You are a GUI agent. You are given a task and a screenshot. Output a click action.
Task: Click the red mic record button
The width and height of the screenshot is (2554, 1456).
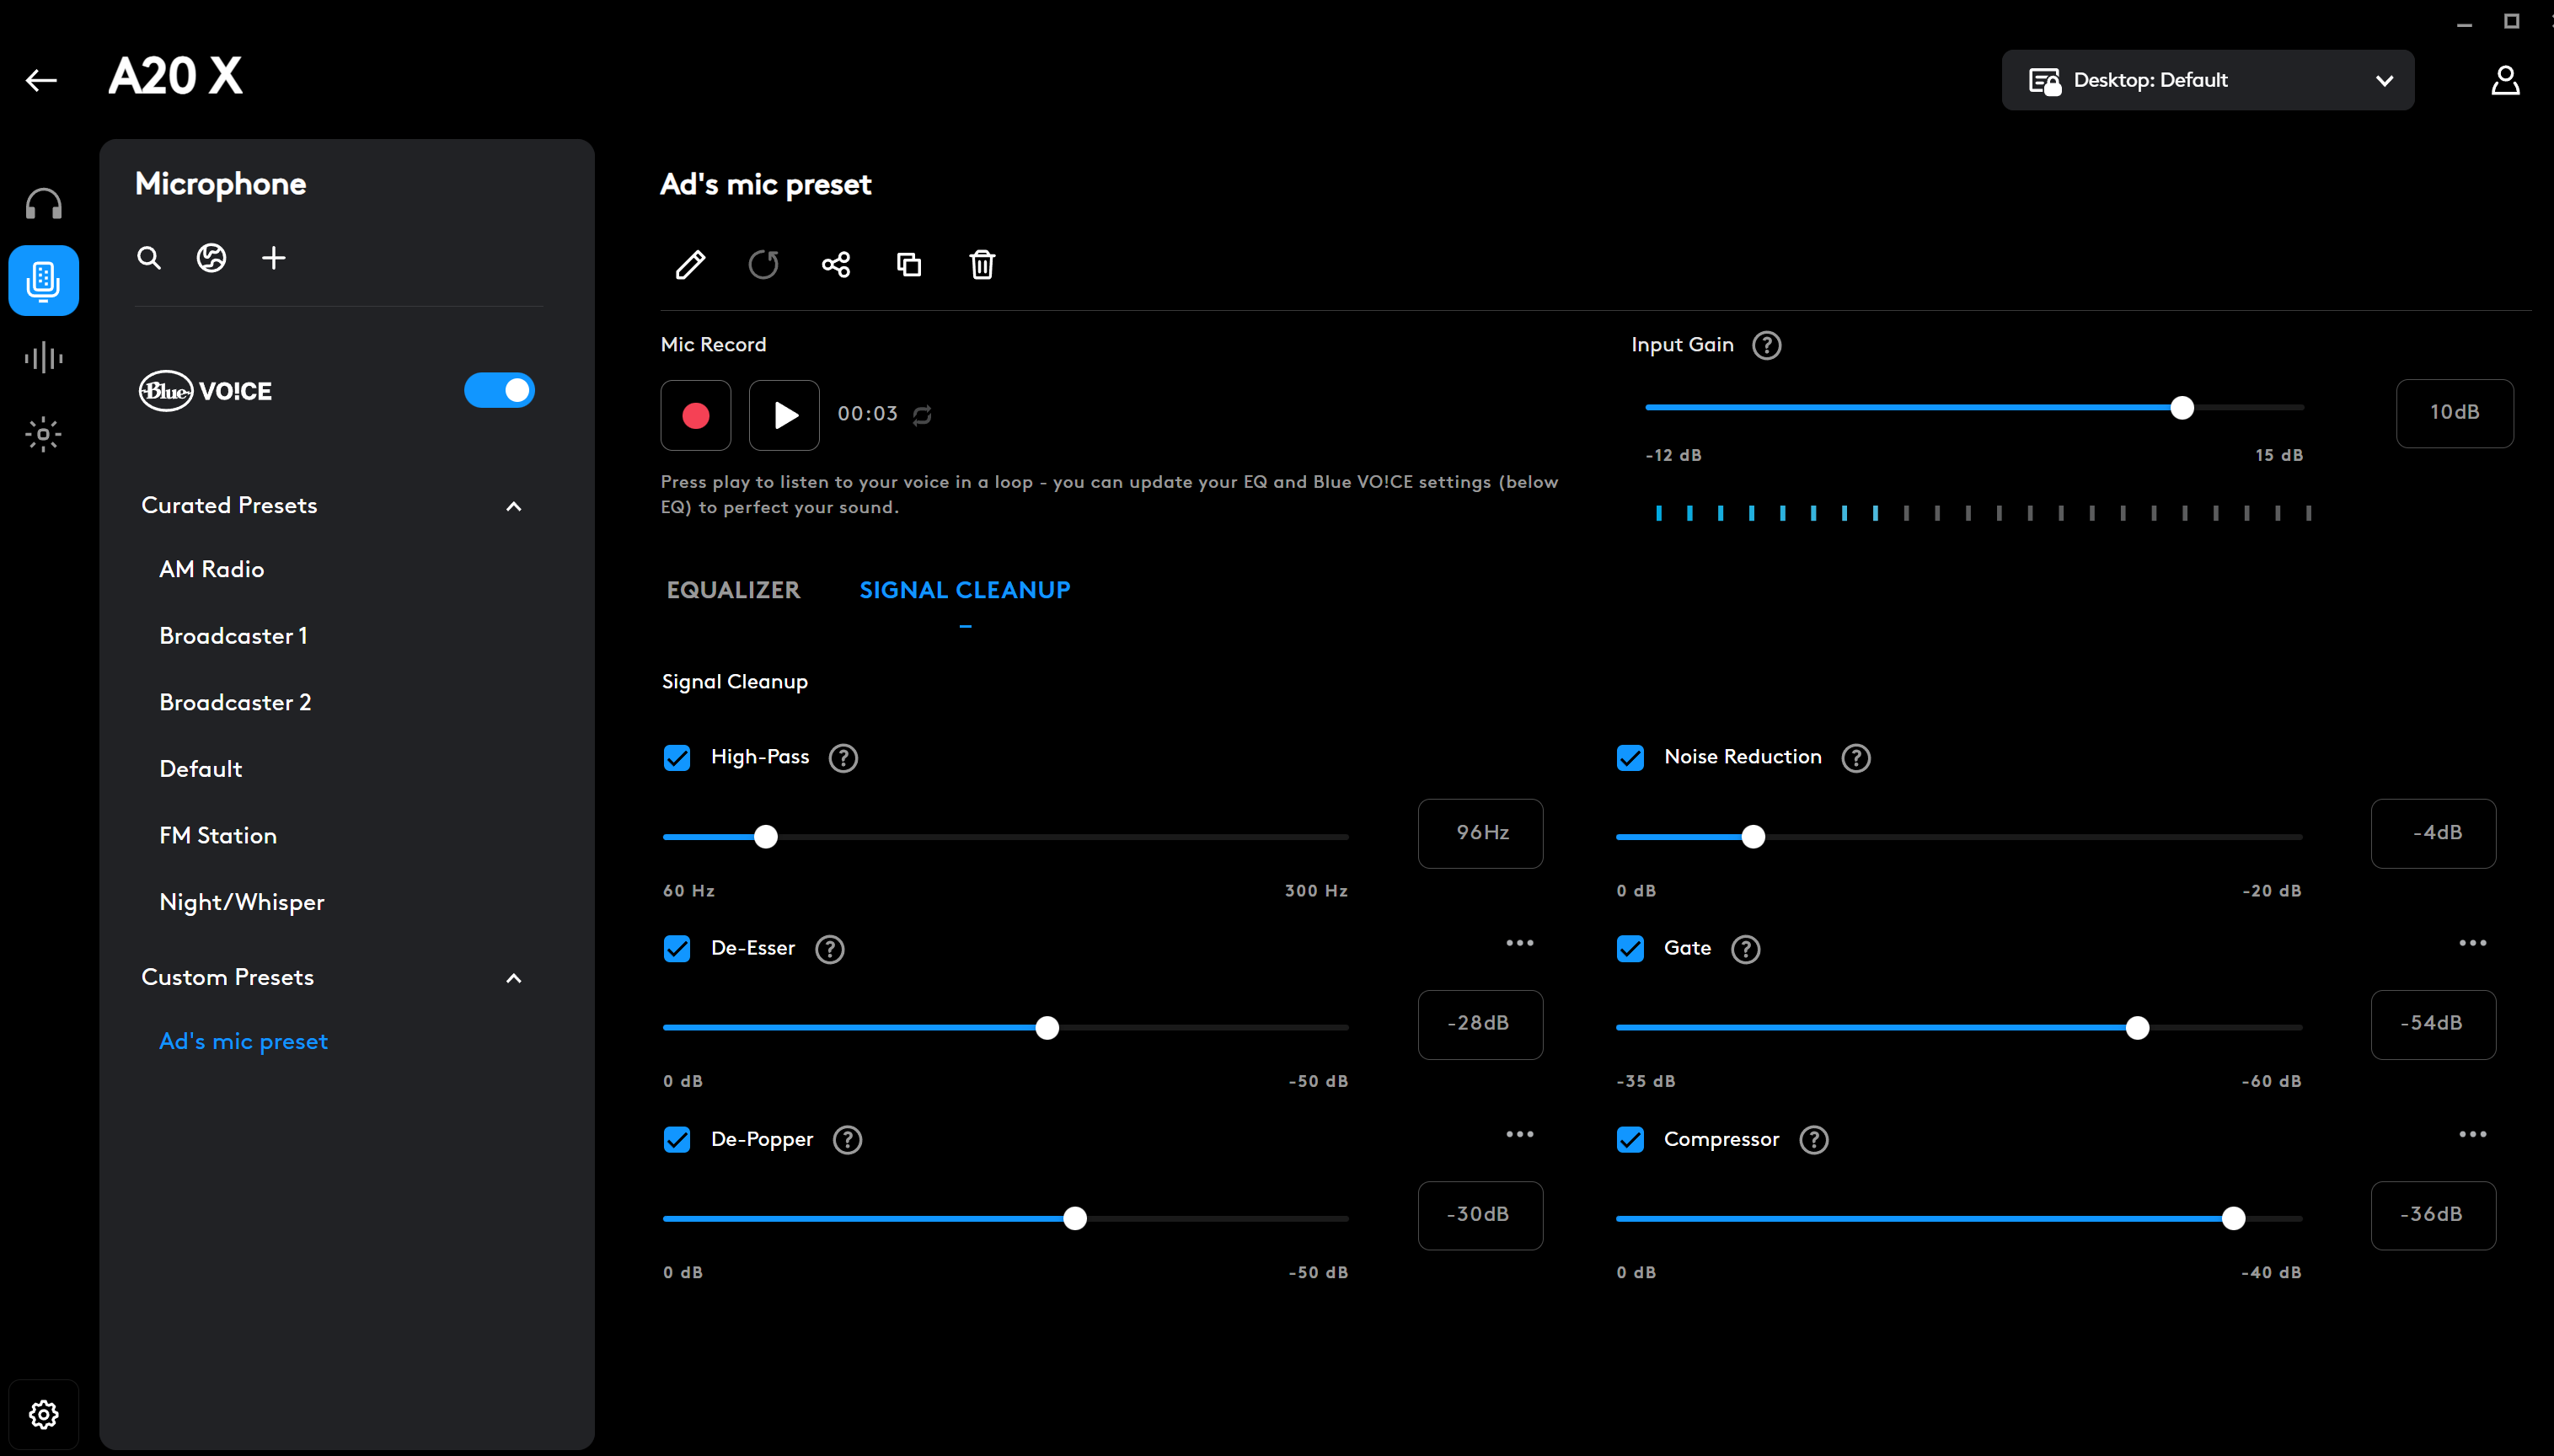696,415
